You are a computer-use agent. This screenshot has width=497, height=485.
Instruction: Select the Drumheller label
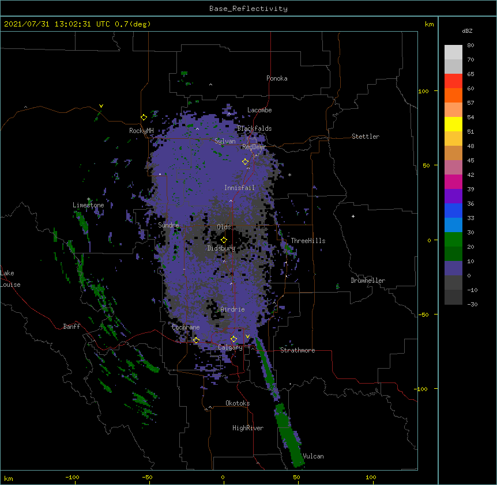click(x=368, y=281)
